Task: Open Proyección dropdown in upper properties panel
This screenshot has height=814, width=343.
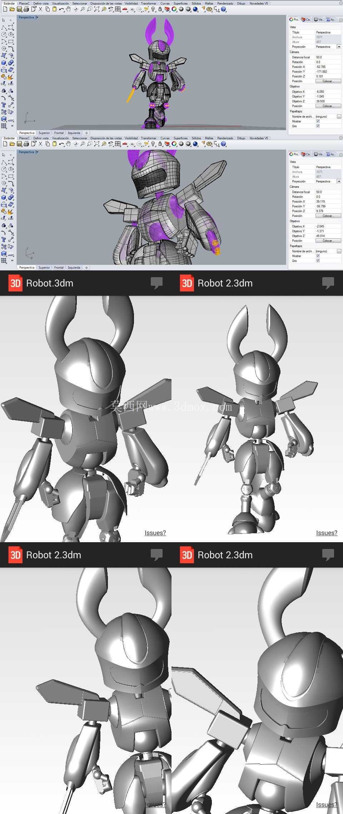Action: pyautogui.click(x=339, y=47)
